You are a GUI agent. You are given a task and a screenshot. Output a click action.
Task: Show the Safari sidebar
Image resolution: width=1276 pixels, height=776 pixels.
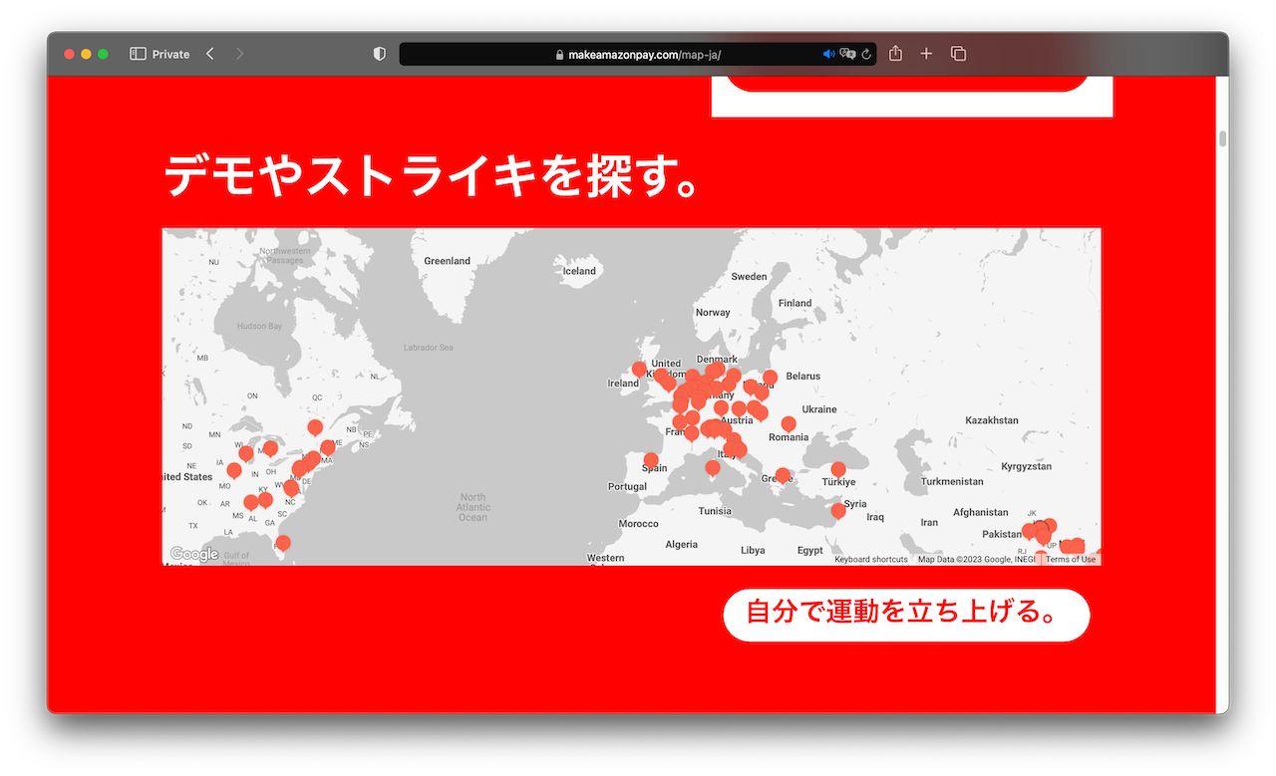pos(138,54)
